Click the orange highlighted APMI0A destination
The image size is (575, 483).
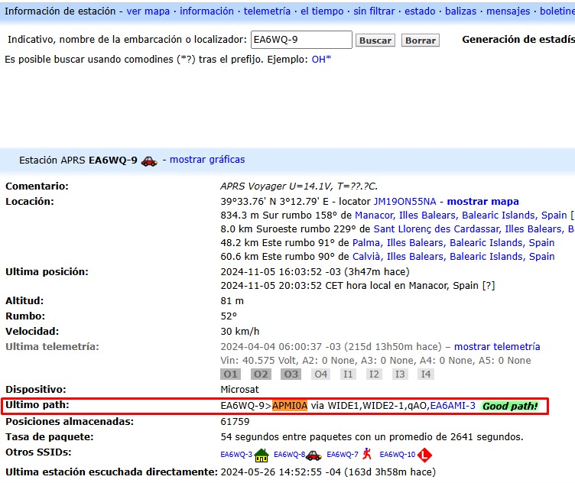click(x=290, y=406)
